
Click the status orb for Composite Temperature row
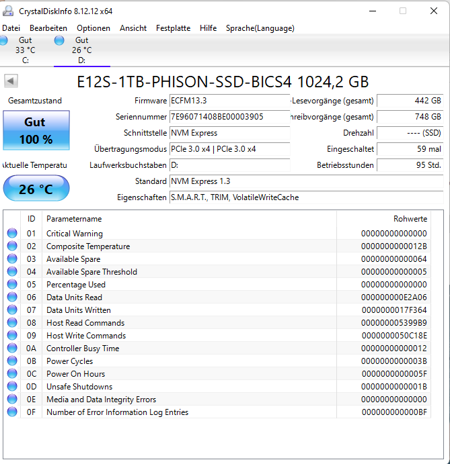(x=12, y=246)
